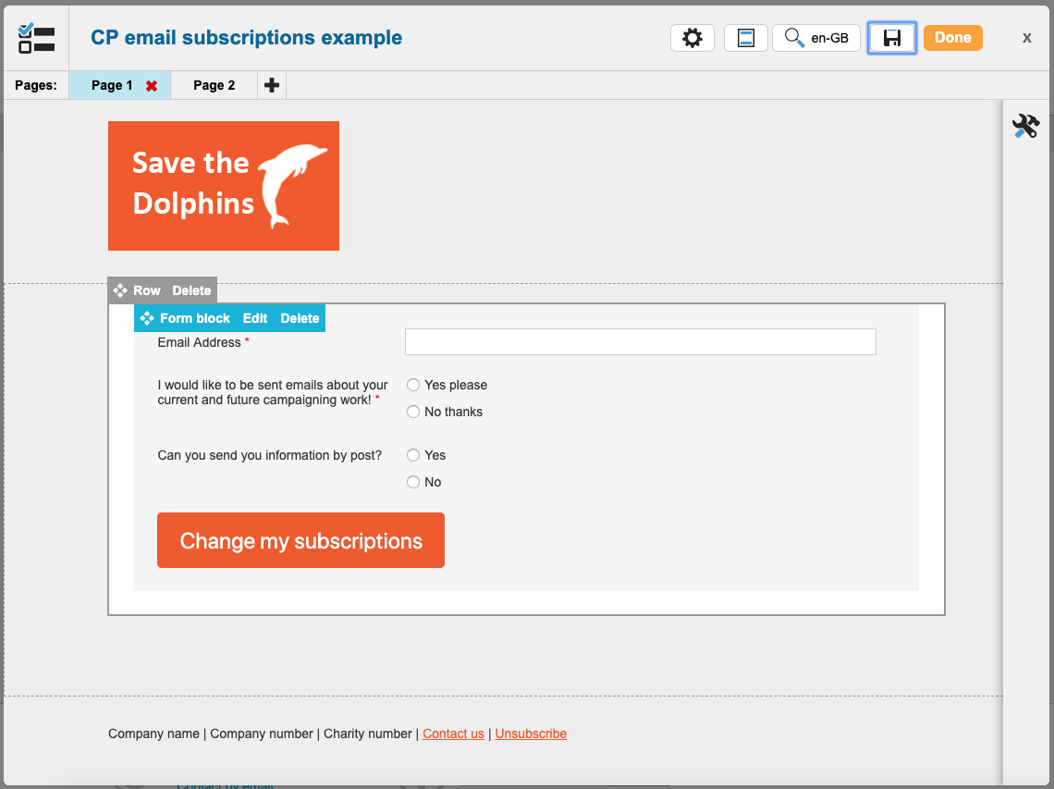Open the en-GB language selector
The height and width of the screenshot is (789, 1054).
(816, 38)
